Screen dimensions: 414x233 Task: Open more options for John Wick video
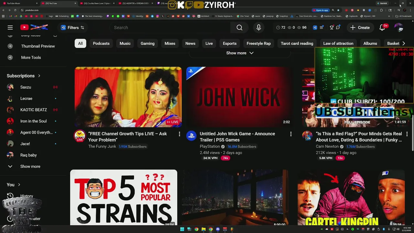(x=291, y=134)
